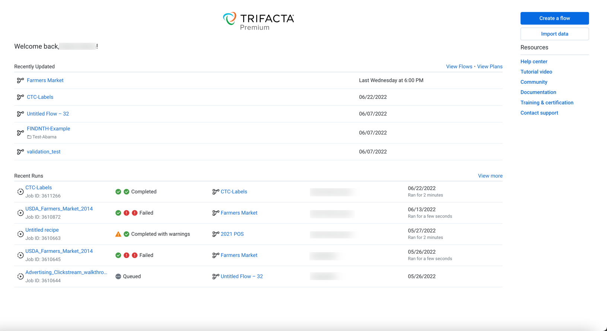This screenshot has width=607, height=331.
Task: Open the validation_test flow
Action: (44, 152)
